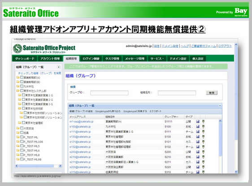
Task: Check the P_TEST-ML checkbox
Action: pyautogui.click(x=22, y=137)
